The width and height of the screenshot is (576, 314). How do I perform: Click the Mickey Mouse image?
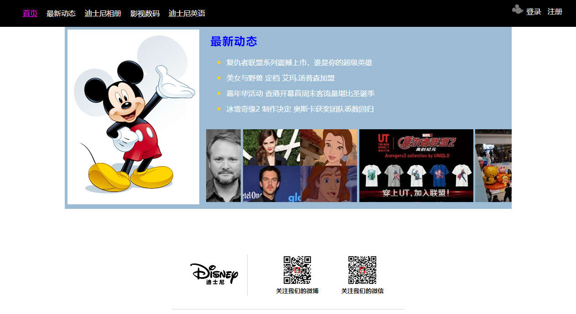133,117
